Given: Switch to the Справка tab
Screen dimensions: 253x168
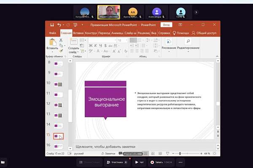Looking at the screenshot, I should click(x=164, y=33).
